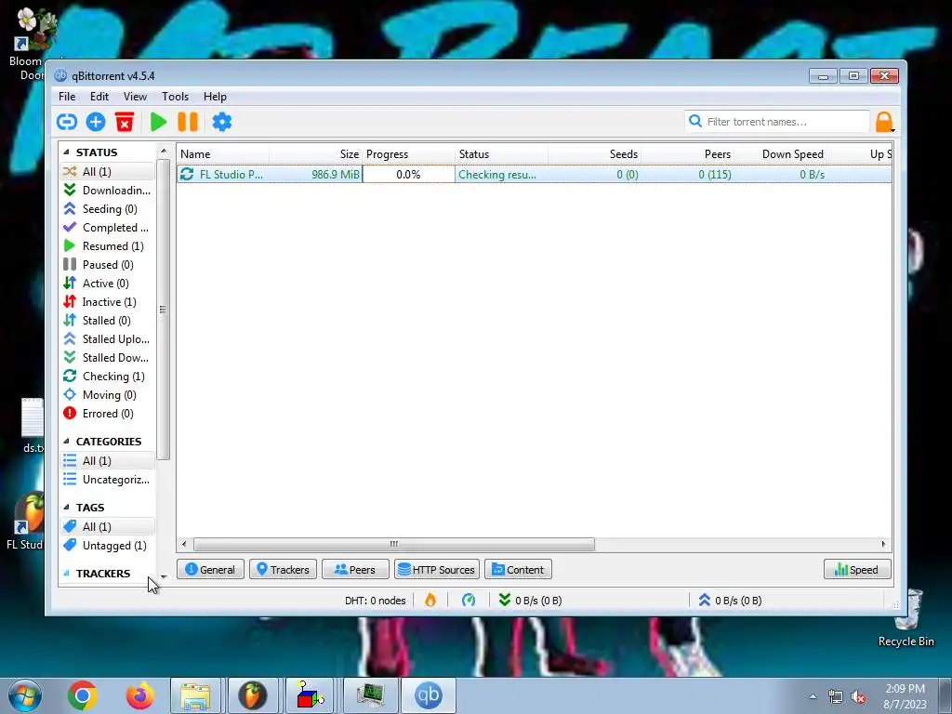The image size is (952, 714).
Task: Select the Active (0) filter
Action: pyautogui.click(x=108, y=284)
